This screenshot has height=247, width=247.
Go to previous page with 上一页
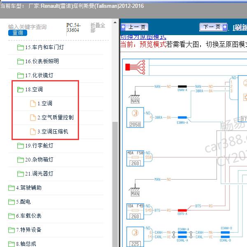pos(135,27)
